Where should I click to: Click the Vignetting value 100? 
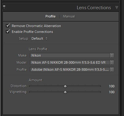coord(112,92)
